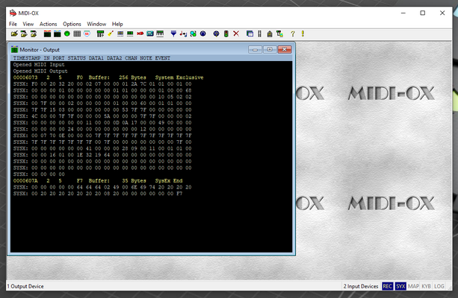
Task: Click the networked computers icon
Action: 279,34
